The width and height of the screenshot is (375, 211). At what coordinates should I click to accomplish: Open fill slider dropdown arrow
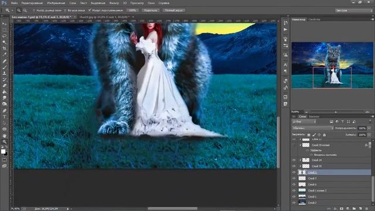pyautogui.click(x=369, y=135)
